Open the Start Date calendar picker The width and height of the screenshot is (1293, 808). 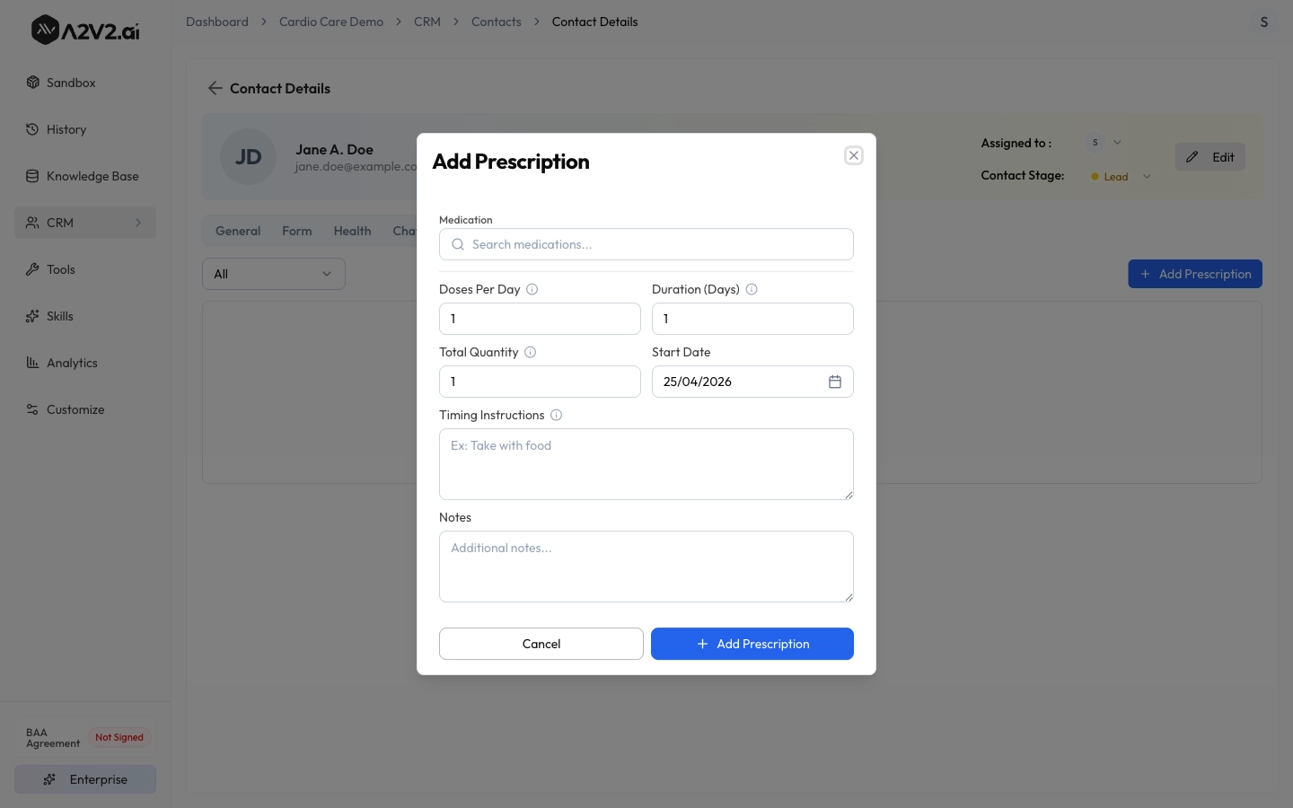835,382
